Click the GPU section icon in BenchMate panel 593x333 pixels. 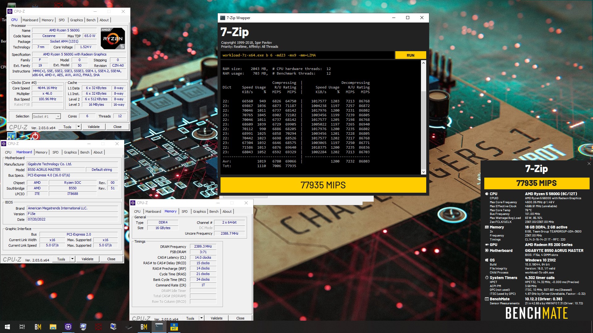click(487, 245)
